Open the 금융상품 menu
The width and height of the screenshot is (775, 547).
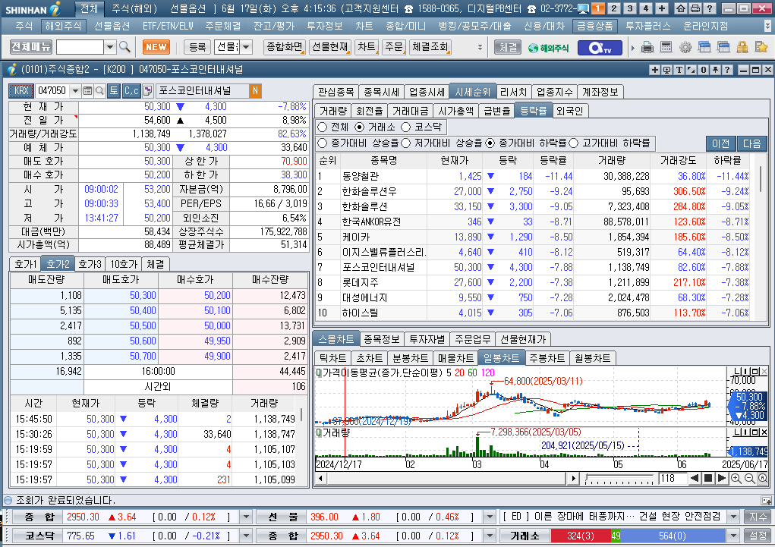pyautogui.click(x=594, y=26)
